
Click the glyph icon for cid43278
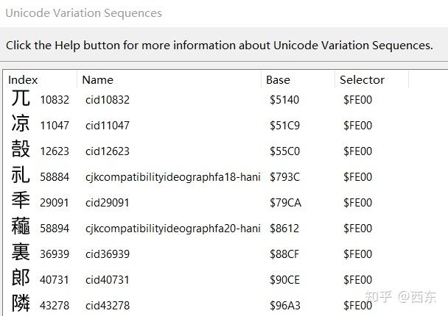point(21,304)
